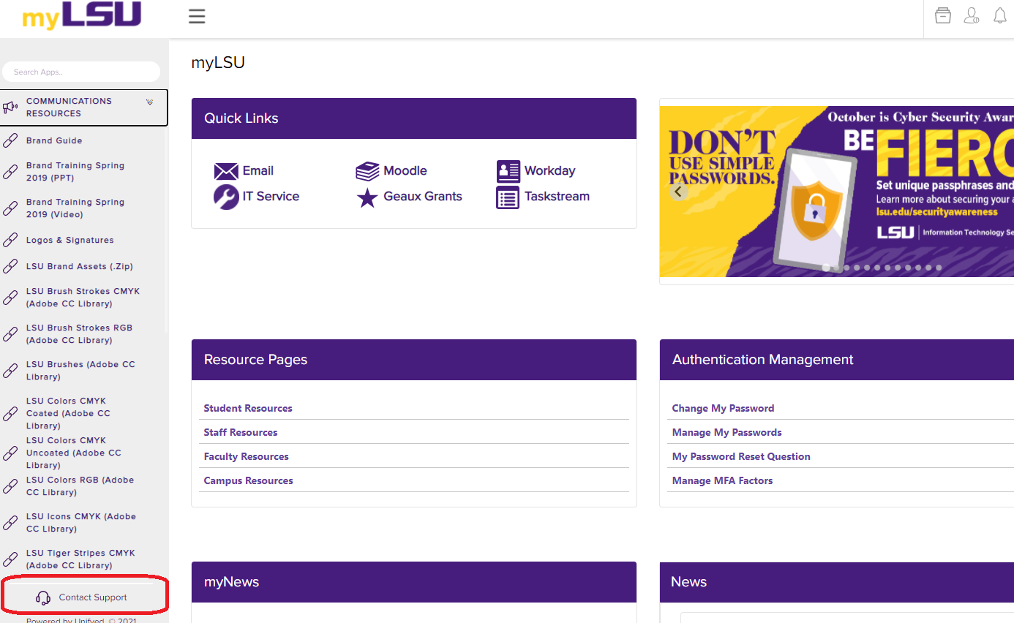Screen dimensions: 1014x623
Task: Open the Student Resources link
Action: pyautogui.click(x=247, y=408)
